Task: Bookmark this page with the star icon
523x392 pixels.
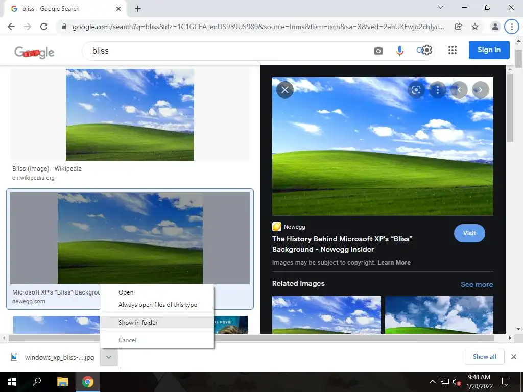Action: pyautogui.click(x=475, y=27)
